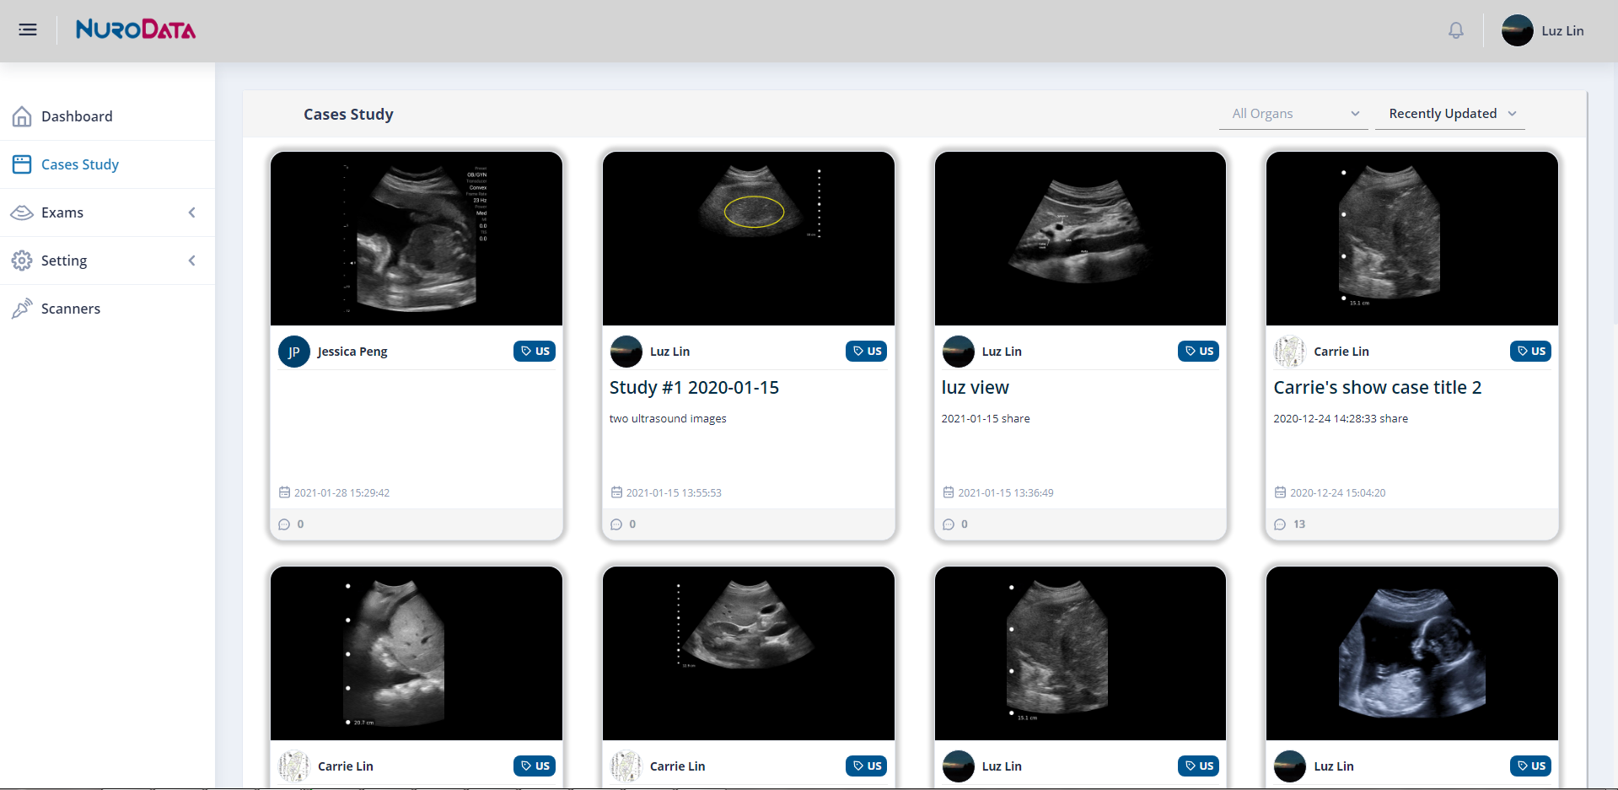
Task: Expand the Exams chevron
Action: coord(192,212)
